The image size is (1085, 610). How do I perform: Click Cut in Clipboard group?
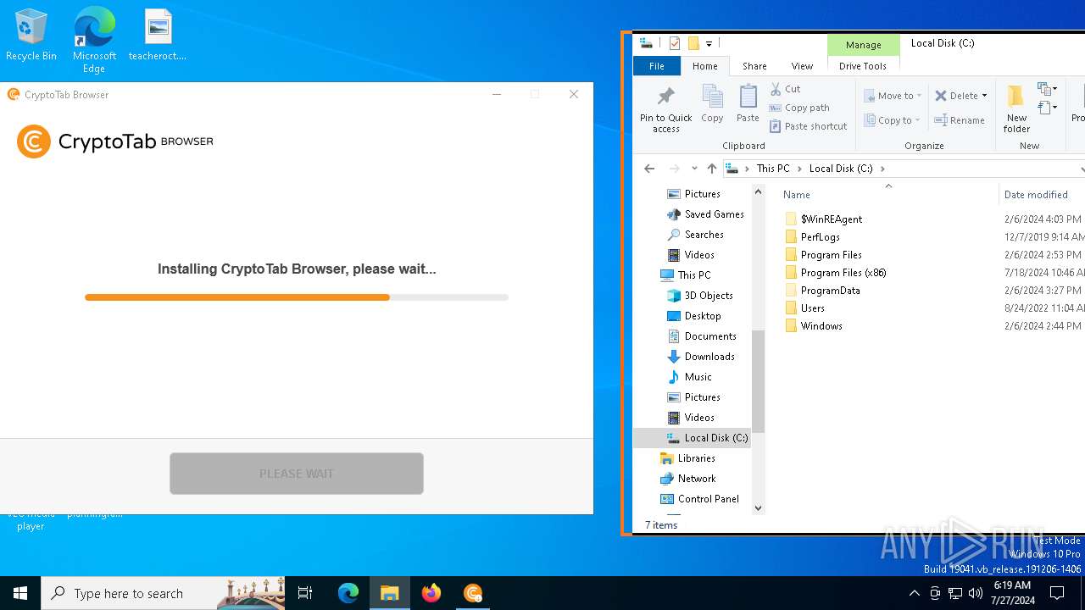tap(785, 89)
